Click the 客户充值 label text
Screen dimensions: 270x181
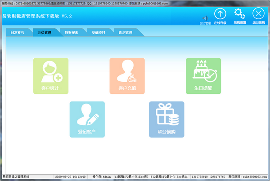pyautogui.click(x=127, y=88)
